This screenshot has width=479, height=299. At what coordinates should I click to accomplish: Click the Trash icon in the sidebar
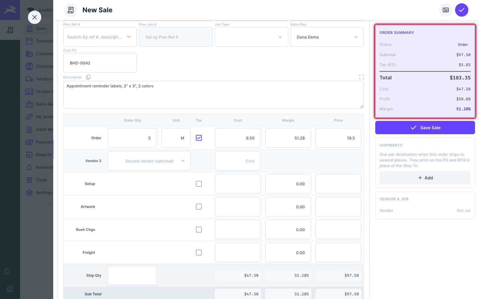pyautogui.click(x=29, y=180)
